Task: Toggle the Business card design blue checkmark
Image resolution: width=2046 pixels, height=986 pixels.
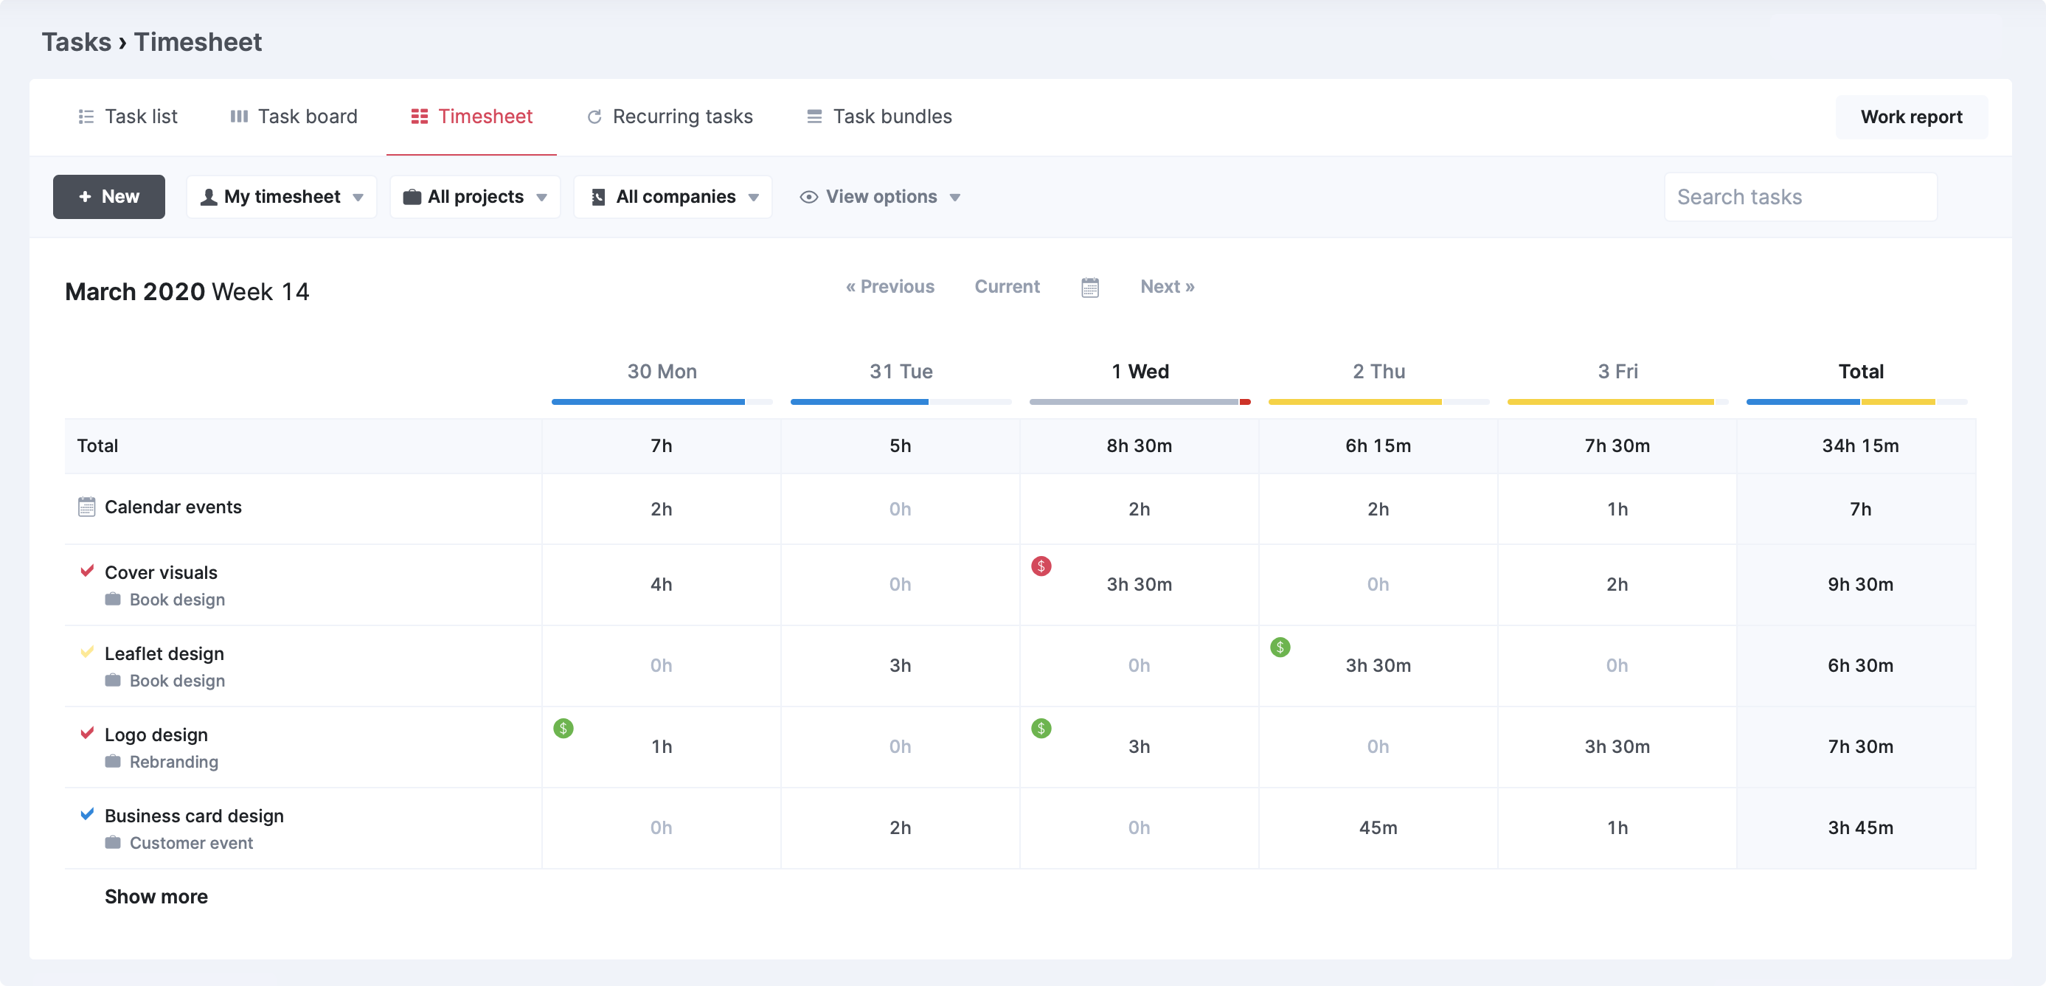Action: (87, 813)
